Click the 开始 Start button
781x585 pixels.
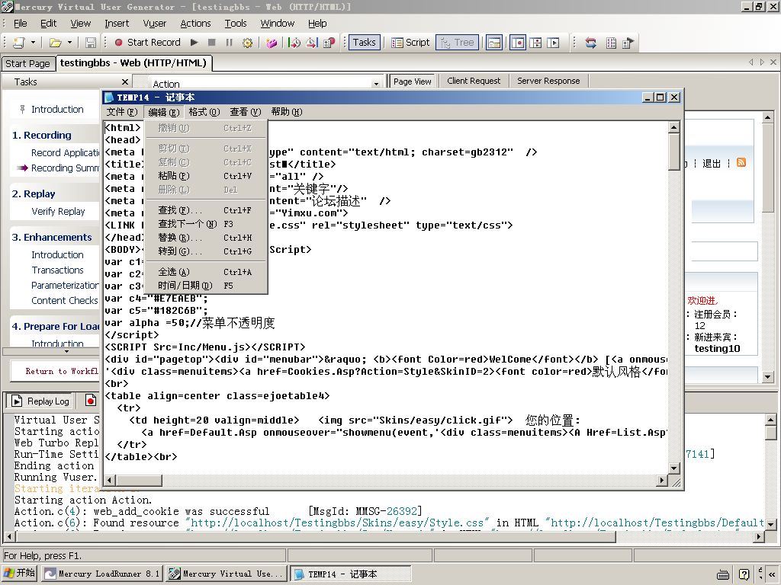20,574
